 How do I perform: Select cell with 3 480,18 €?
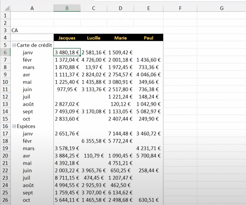(67, 52)
